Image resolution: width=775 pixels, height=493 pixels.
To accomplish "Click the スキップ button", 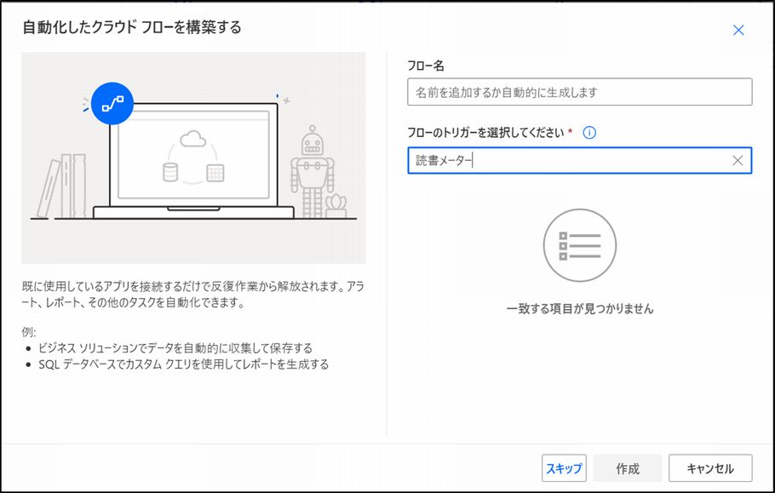I will (564, 468).
